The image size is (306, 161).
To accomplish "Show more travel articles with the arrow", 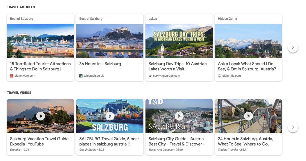I will click(293, 47).
